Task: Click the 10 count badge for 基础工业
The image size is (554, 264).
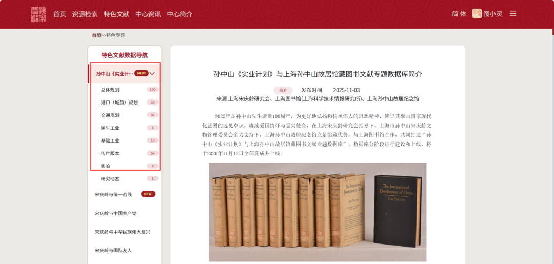Action: (x=153, y=140)
